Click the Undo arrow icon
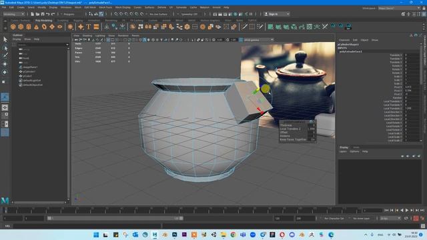The width and height of the screenshot is (427, 240). pyautogui.click(x=48, y=14)
